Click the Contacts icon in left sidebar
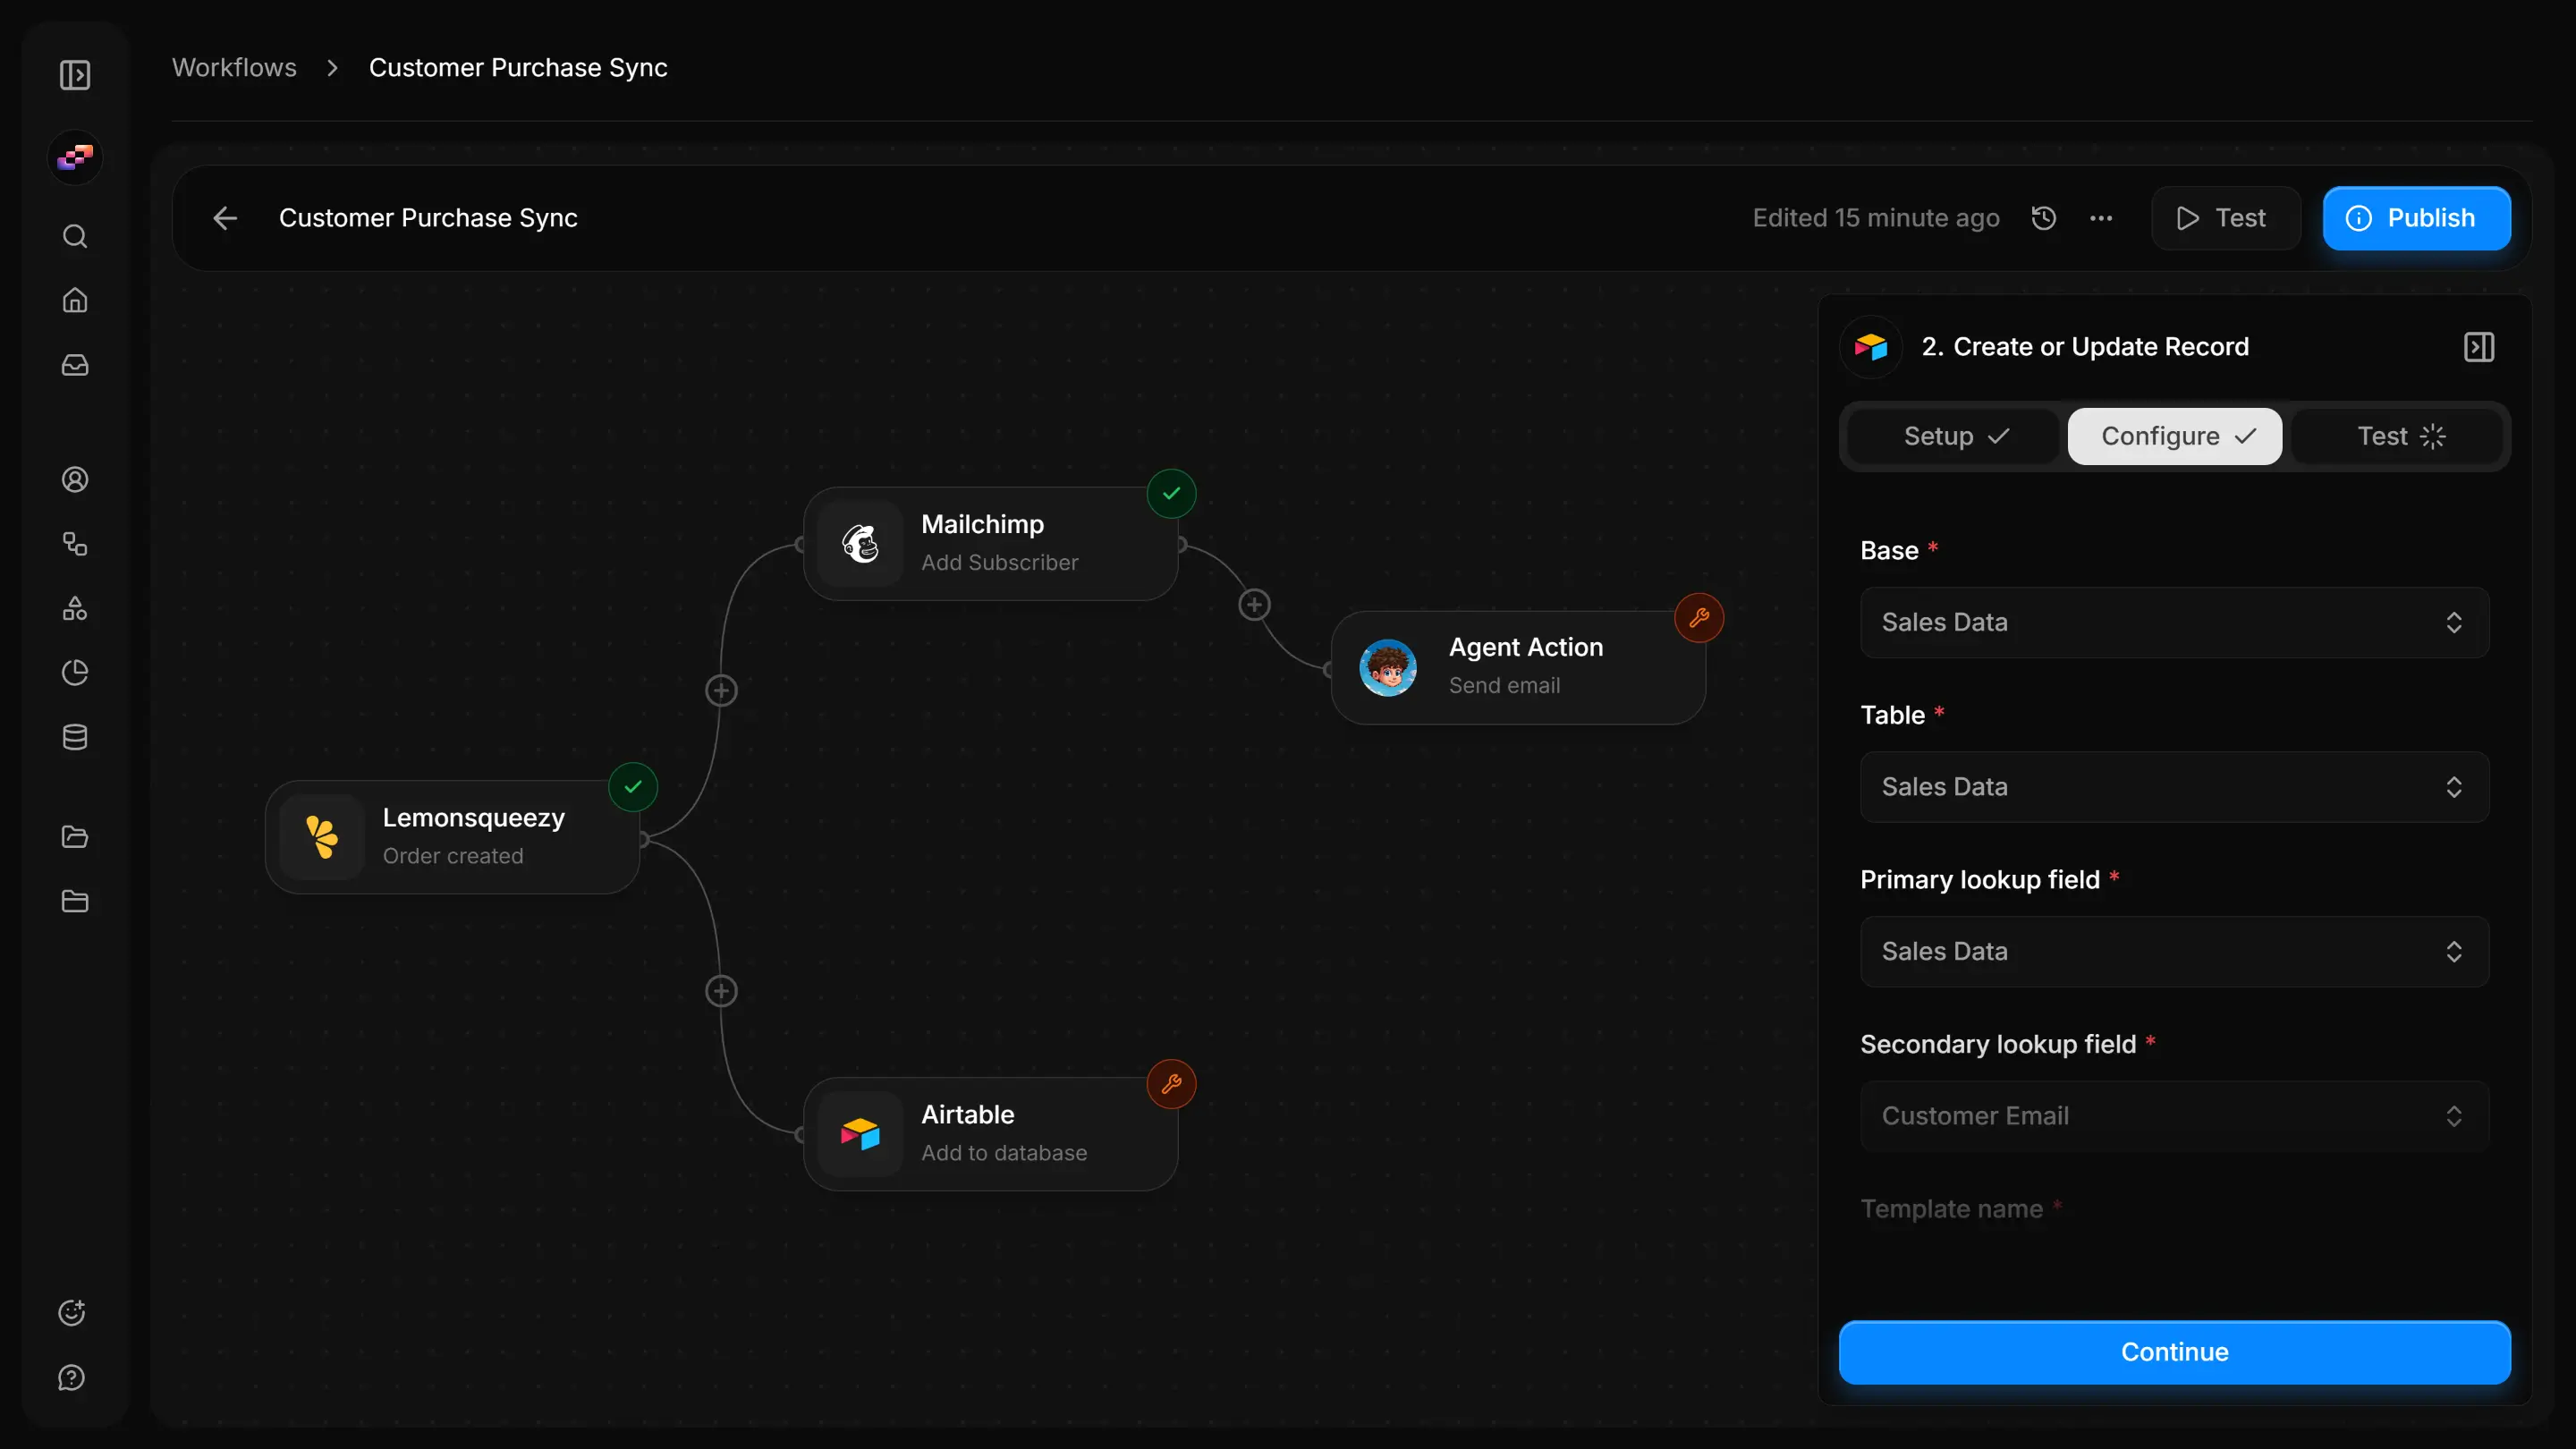This screenshot has height=1449, width=2576. point(74,480)
